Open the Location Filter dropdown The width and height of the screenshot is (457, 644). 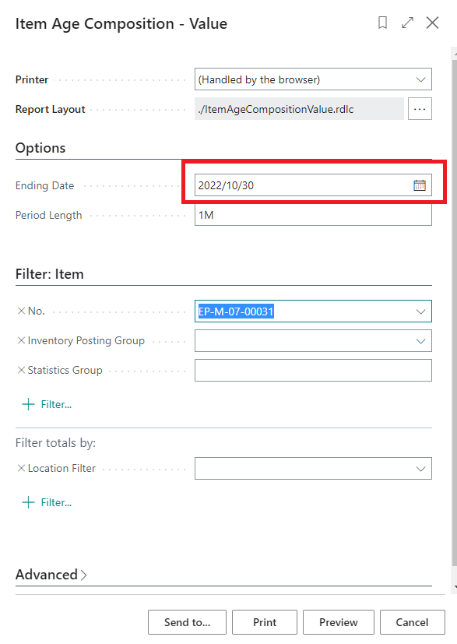(421, 468)
